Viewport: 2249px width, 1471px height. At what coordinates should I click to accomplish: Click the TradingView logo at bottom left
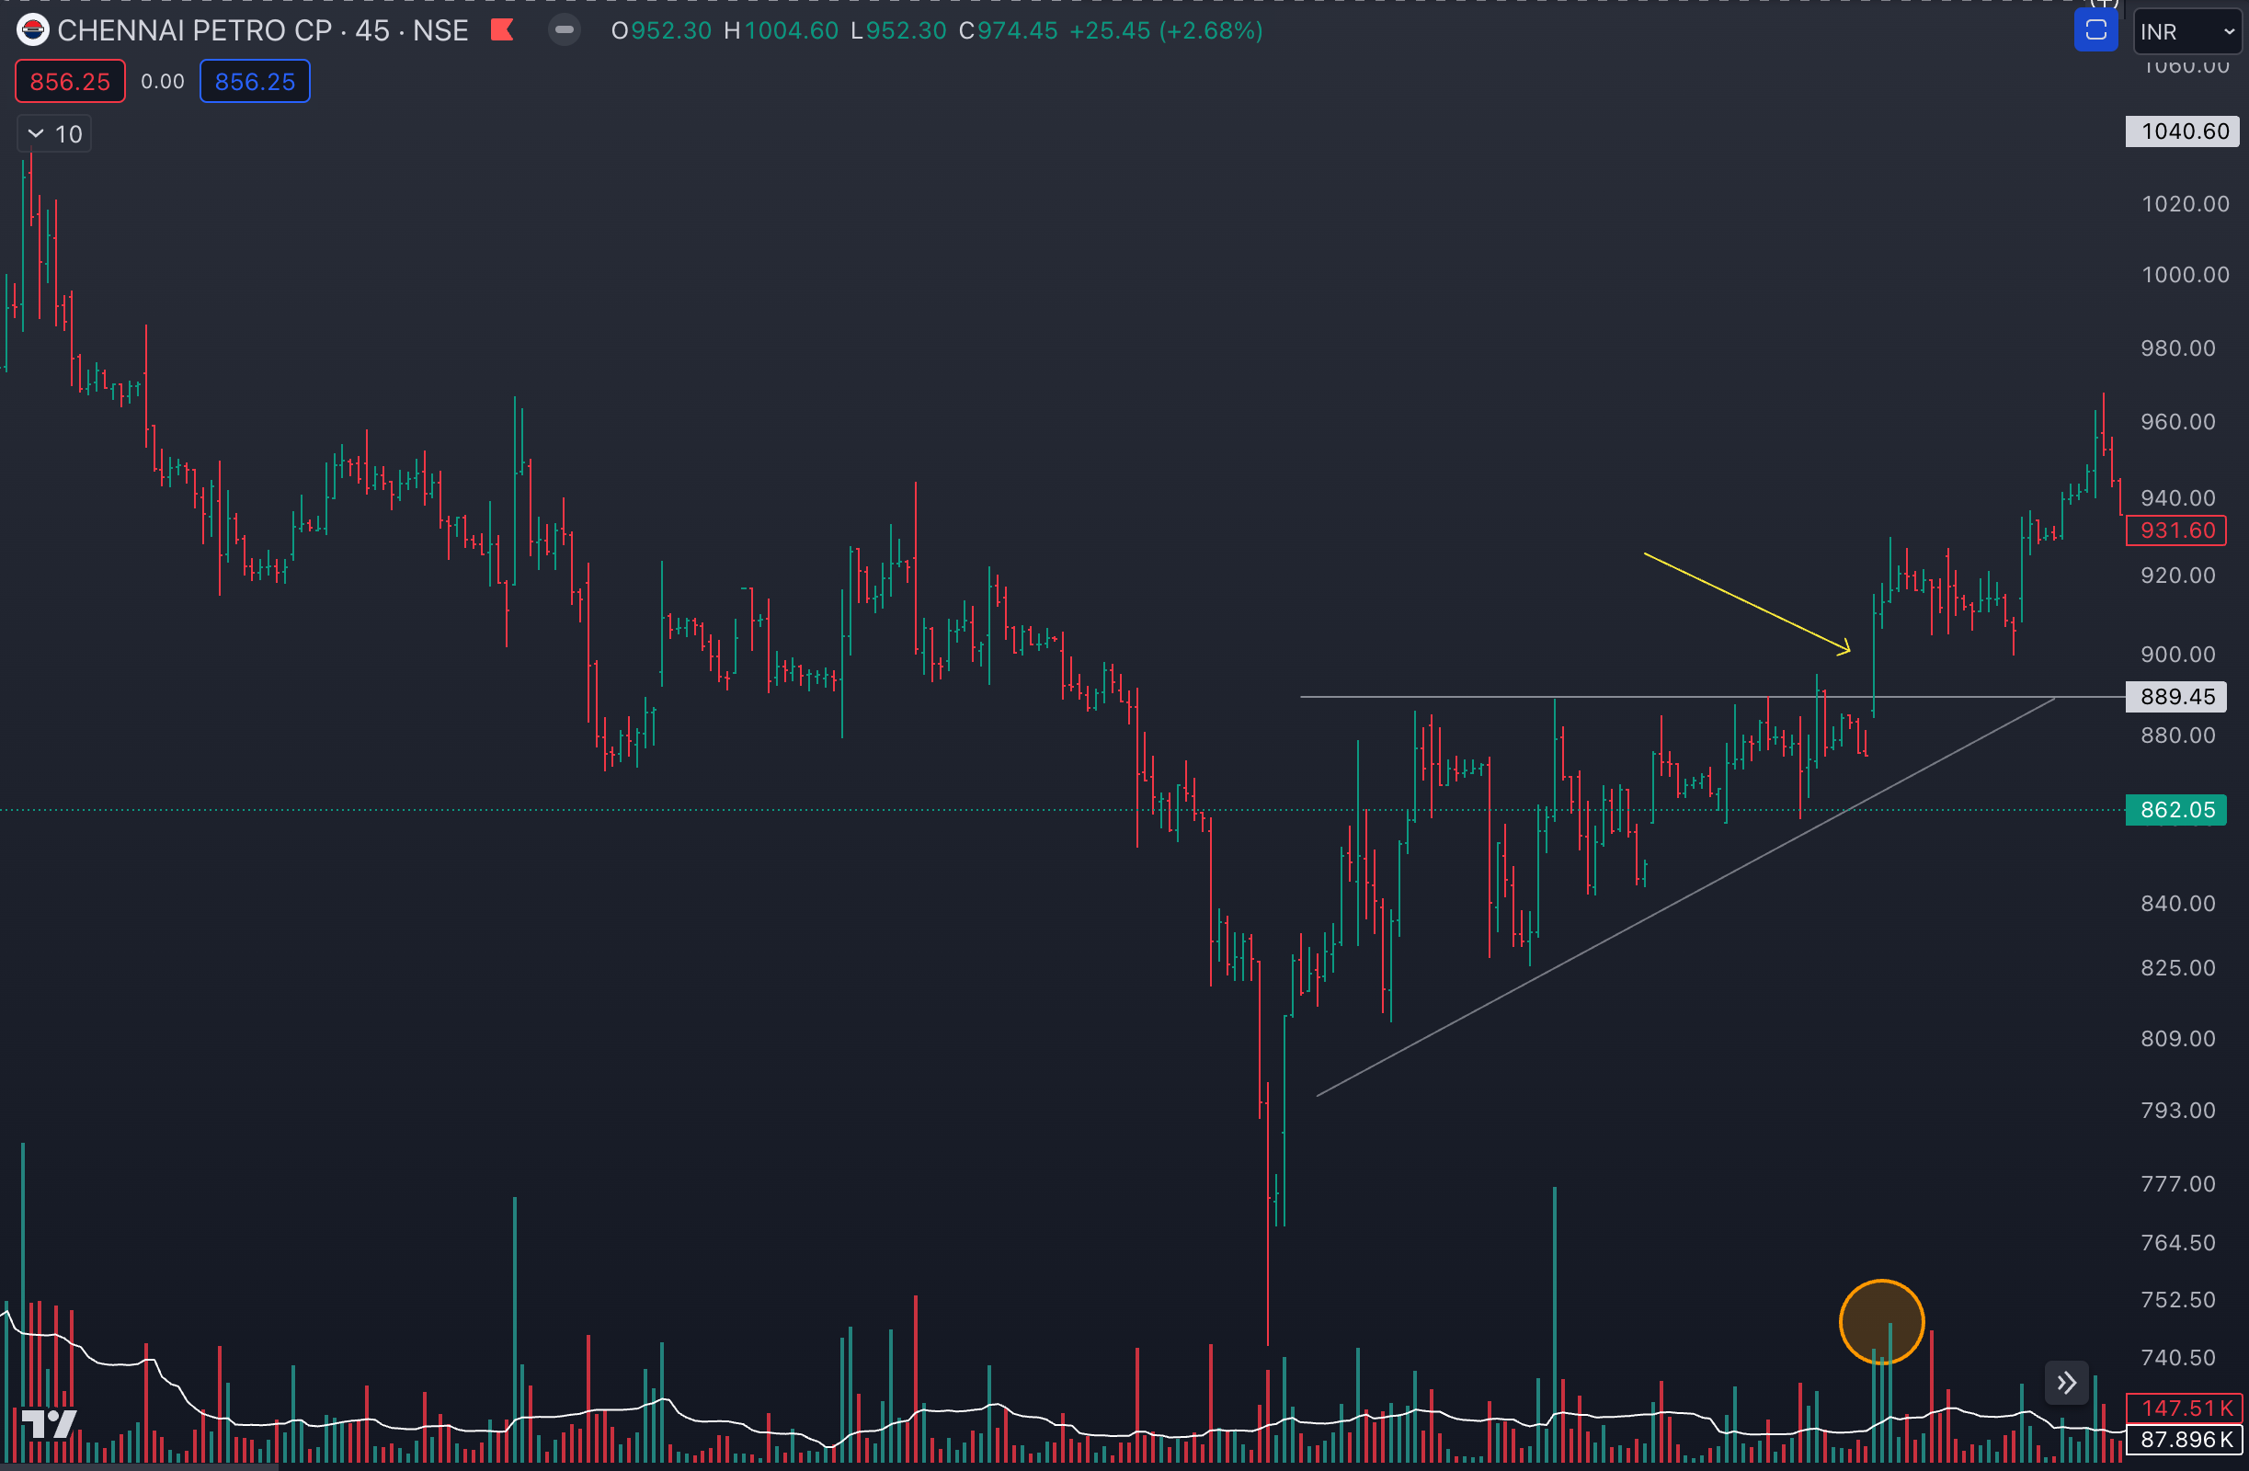point(47,1423)
